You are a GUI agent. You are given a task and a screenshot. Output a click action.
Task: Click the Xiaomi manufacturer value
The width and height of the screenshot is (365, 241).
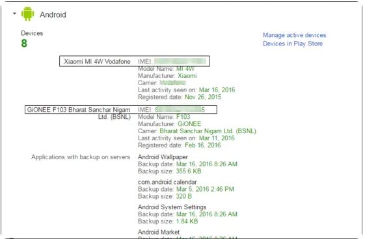[187, 76]
